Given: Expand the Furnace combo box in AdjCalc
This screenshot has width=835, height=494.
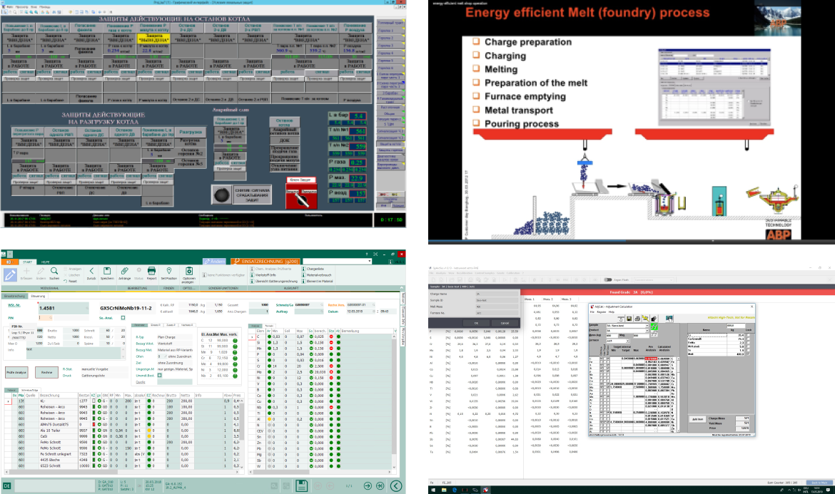Looking at the screenshot, I should point(628,341).
